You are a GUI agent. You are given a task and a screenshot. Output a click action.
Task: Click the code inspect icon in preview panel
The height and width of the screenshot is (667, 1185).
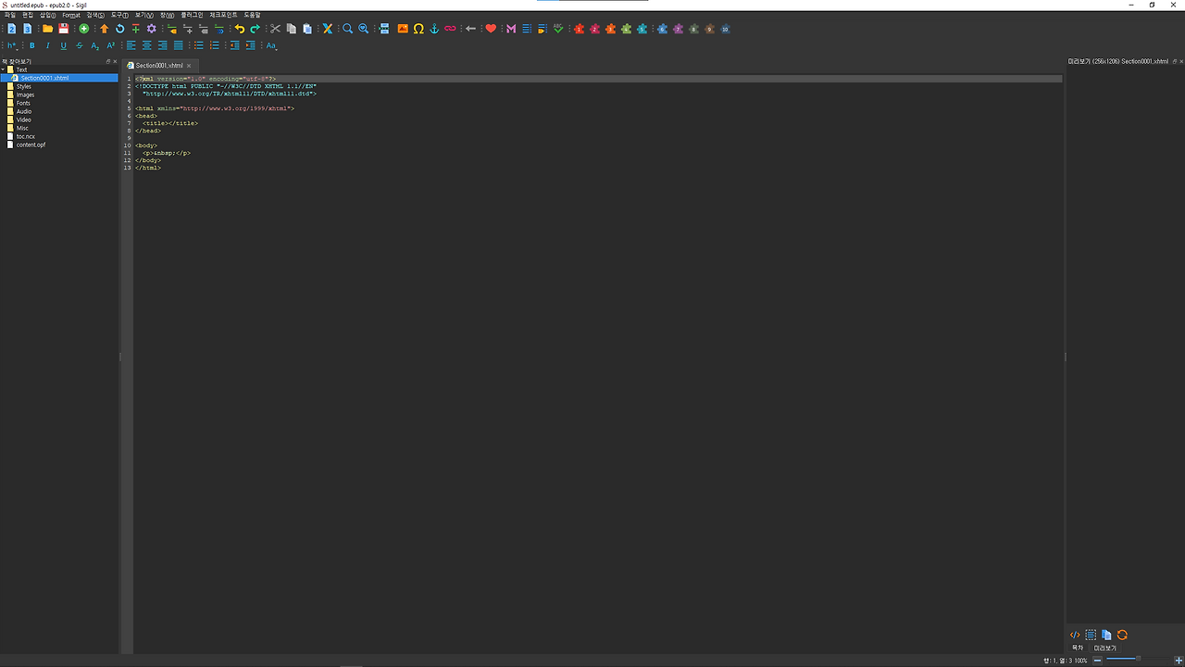tap(1075, 635)
